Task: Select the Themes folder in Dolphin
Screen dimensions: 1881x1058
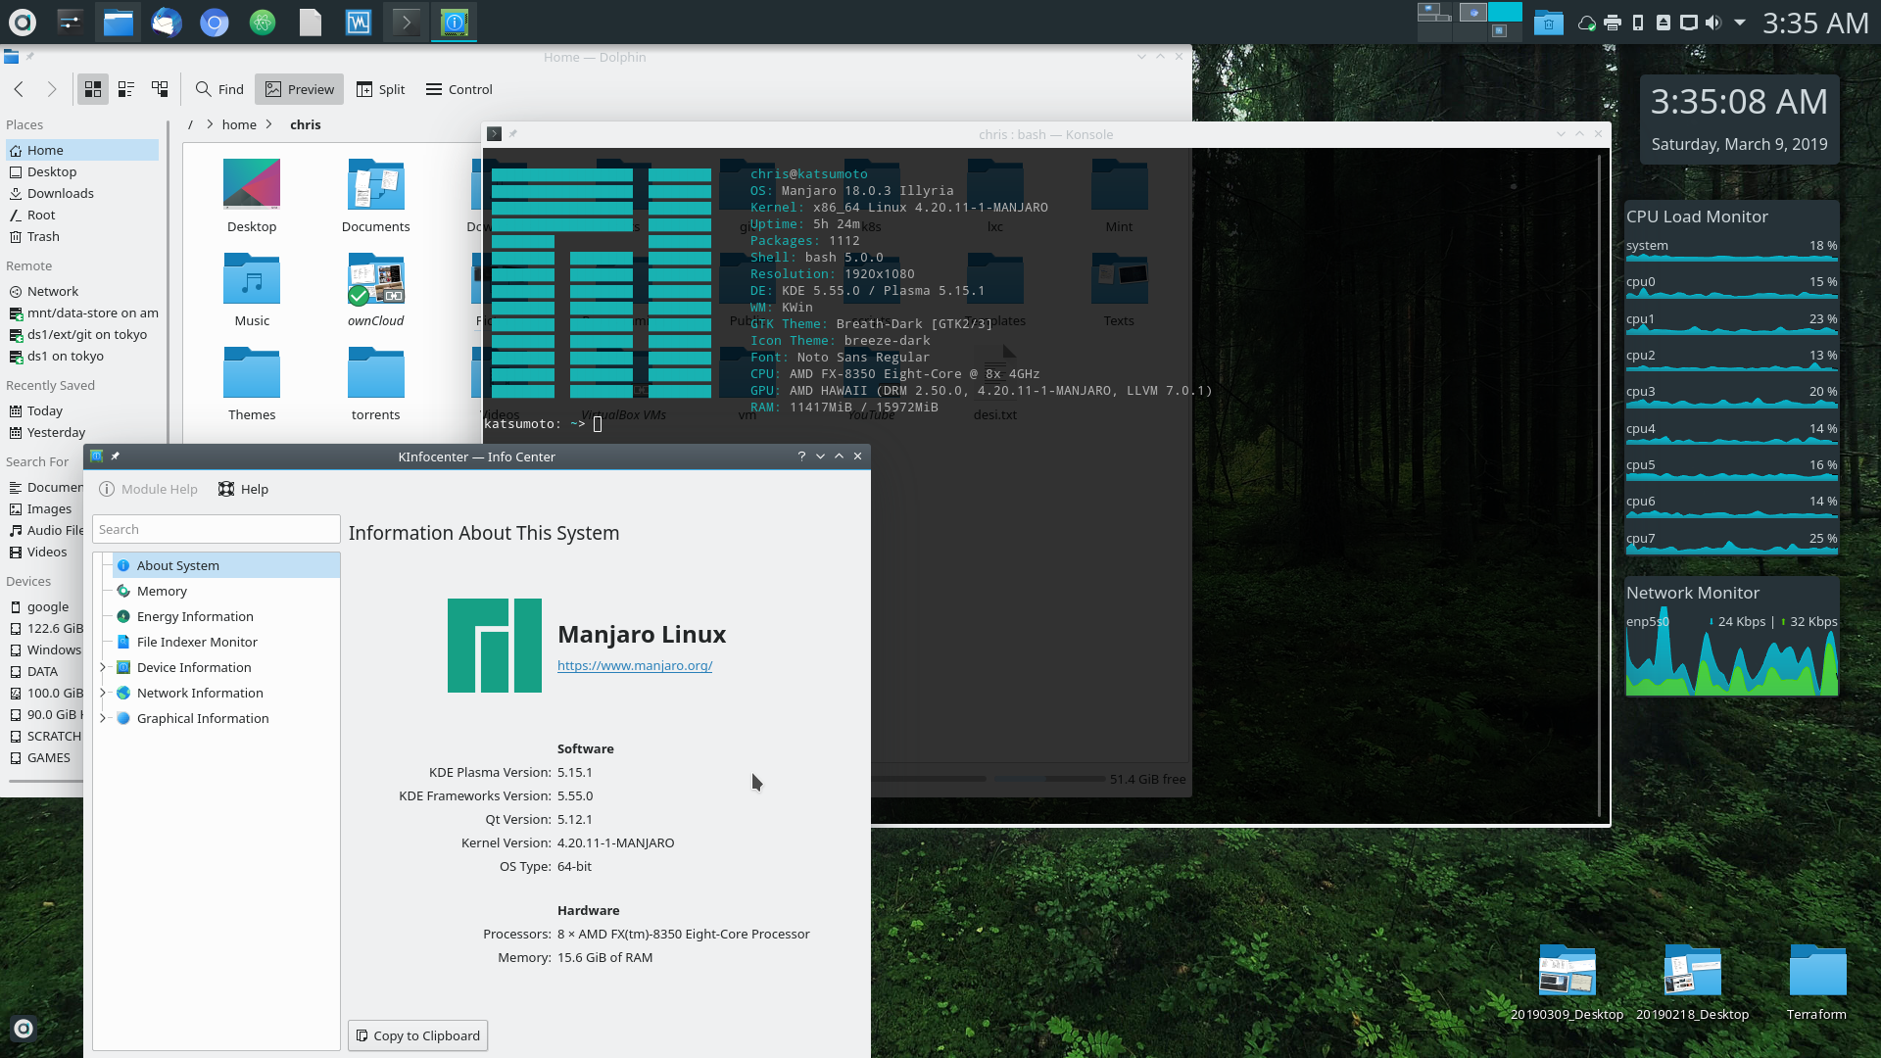Action: (x=252, y=384)
